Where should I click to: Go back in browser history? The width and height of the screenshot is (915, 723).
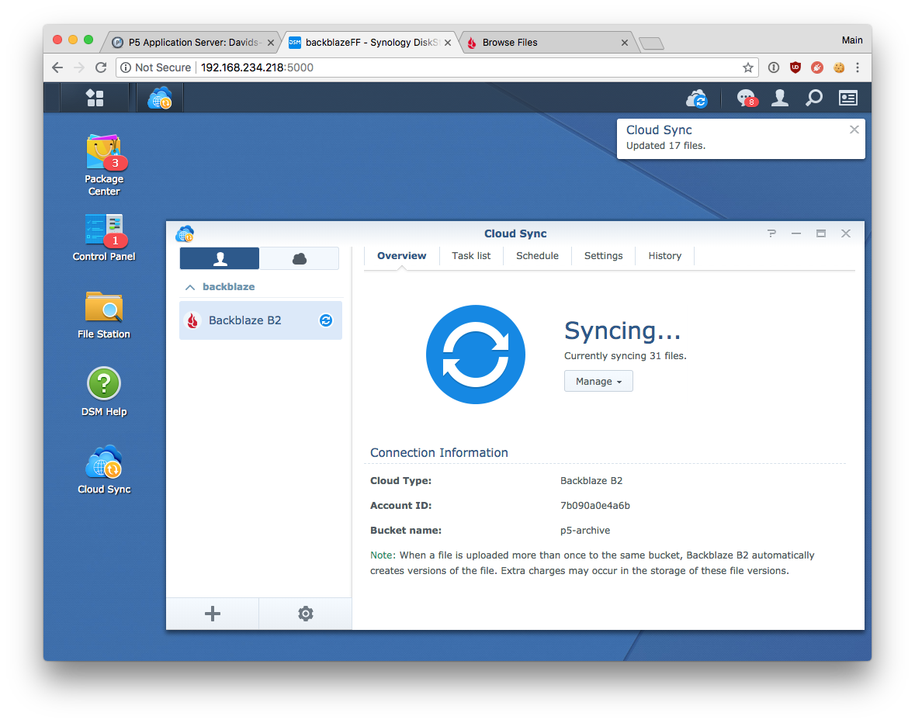tap(57, 67)
